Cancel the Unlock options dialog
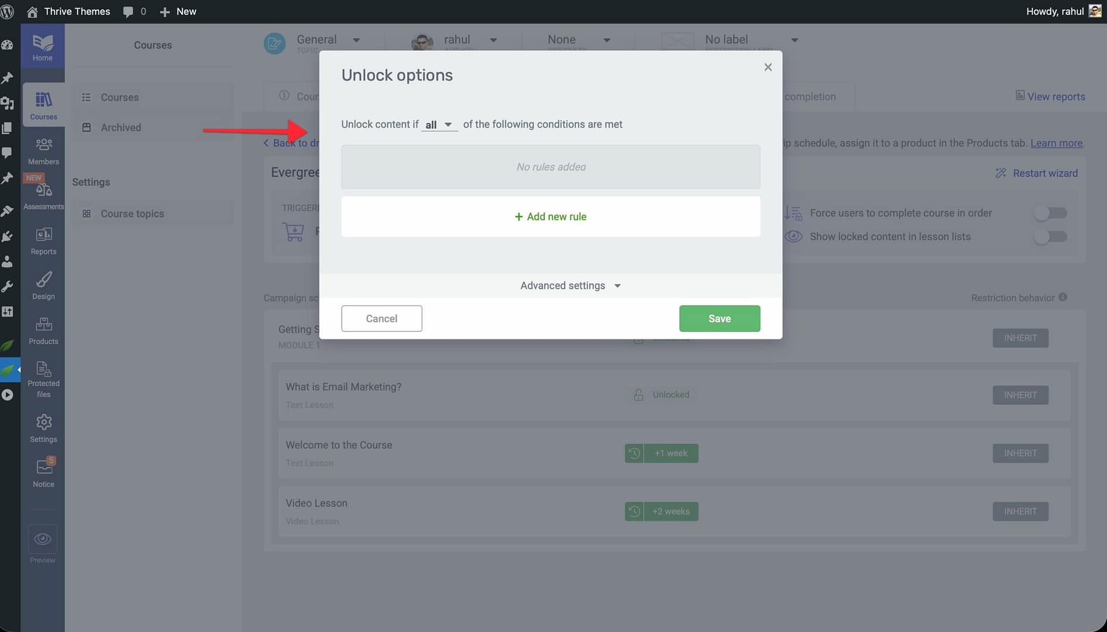The height and width of the screenshot is (632, 1107). coord(381,319)
